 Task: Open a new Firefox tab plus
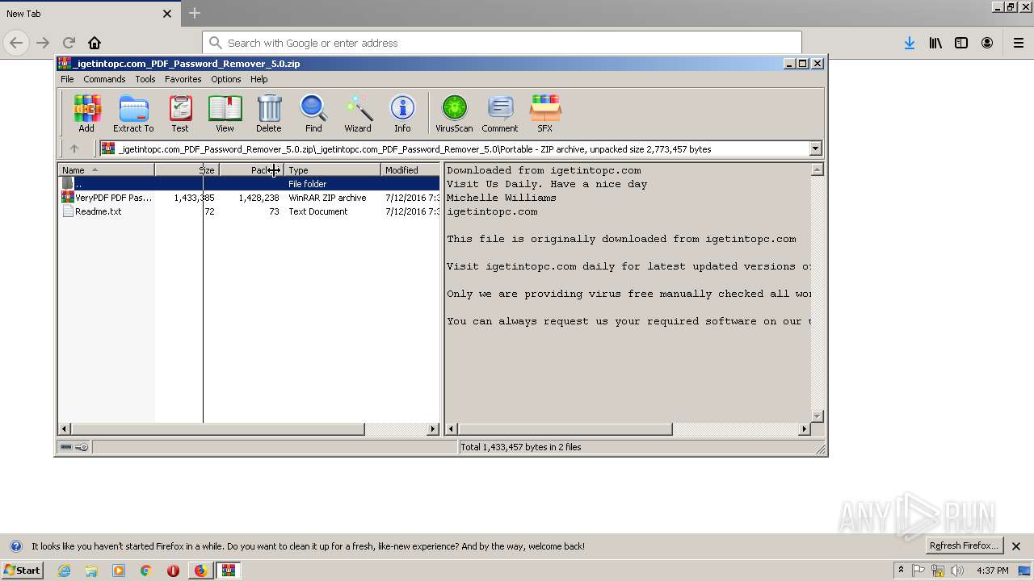pos(195,13)
